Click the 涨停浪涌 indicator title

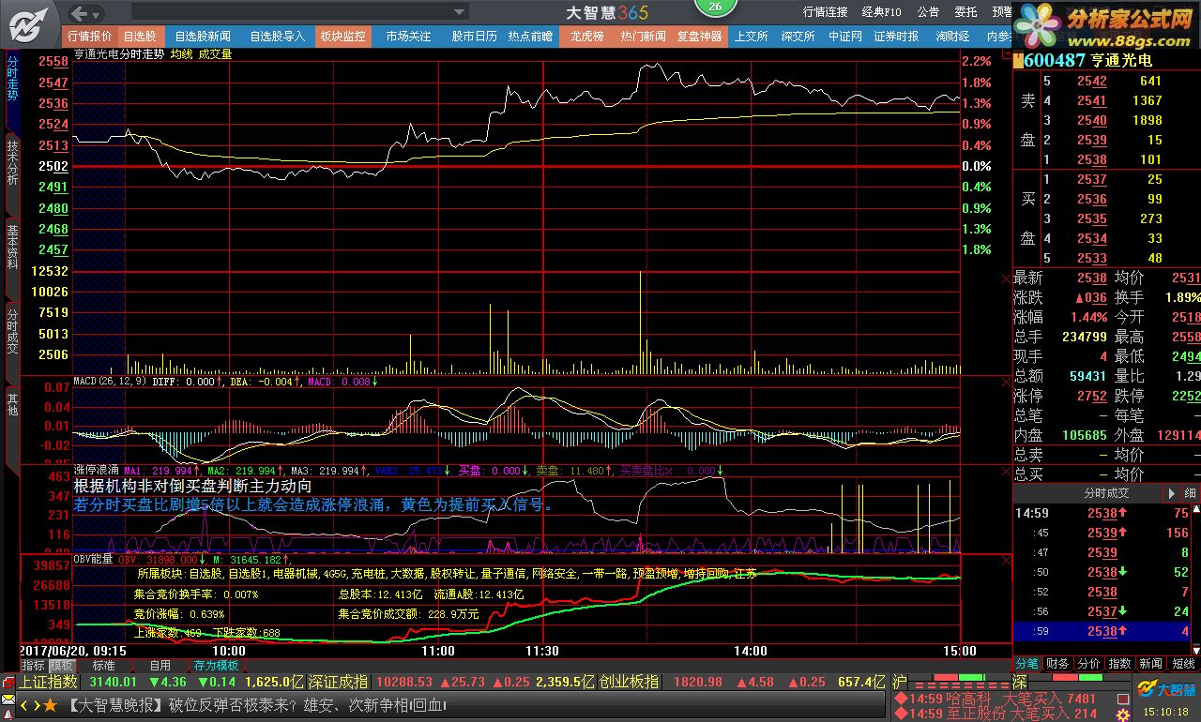[96, 471]
